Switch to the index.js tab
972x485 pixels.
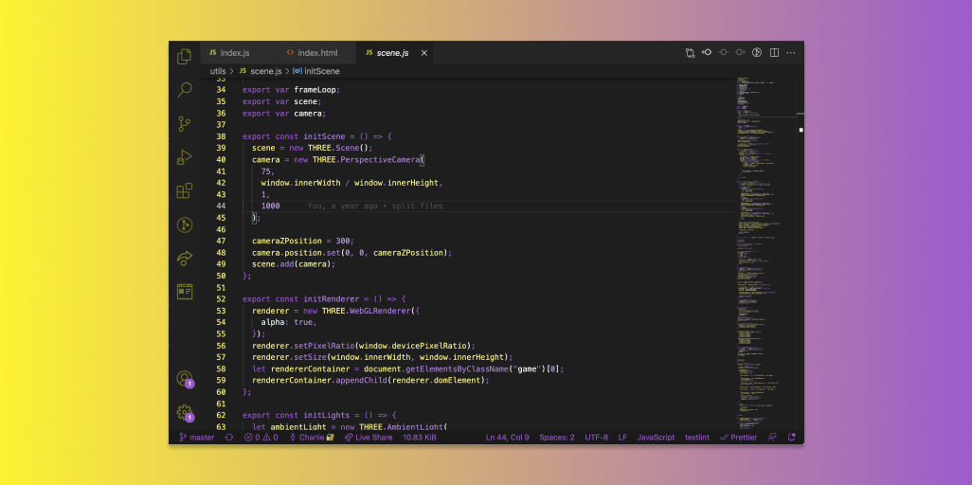pos(239,53)
